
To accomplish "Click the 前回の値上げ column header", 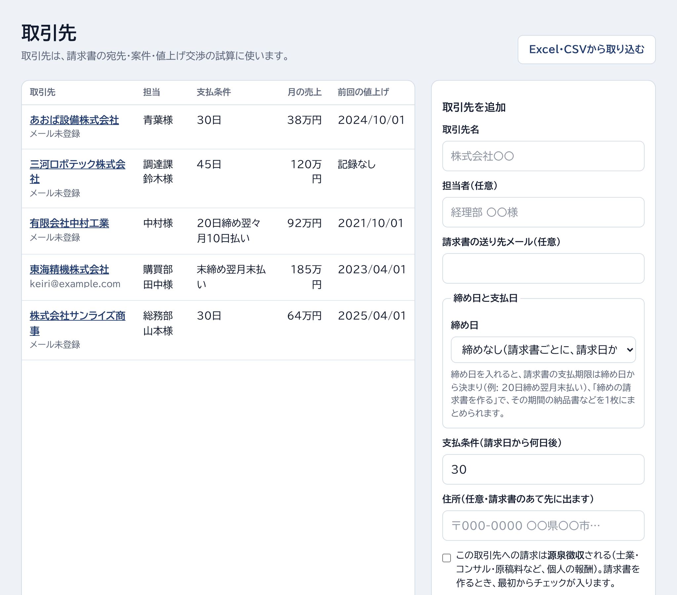I will coord(363,92).
